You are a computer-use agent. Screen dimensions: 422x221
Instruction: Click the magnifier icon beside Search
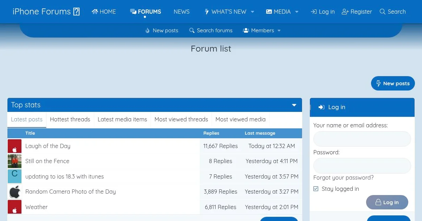383,12
